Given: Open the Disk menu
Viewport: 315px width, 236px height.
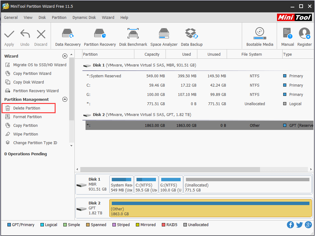Looking at the screenshot, I should (42, 18).
